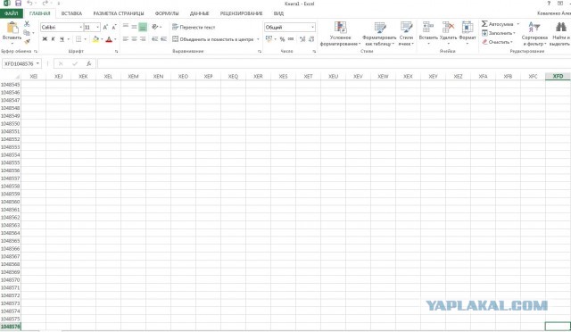Toggle bold Ж formatting
This screenshot has height=332, width=571.
click(45, 39)
